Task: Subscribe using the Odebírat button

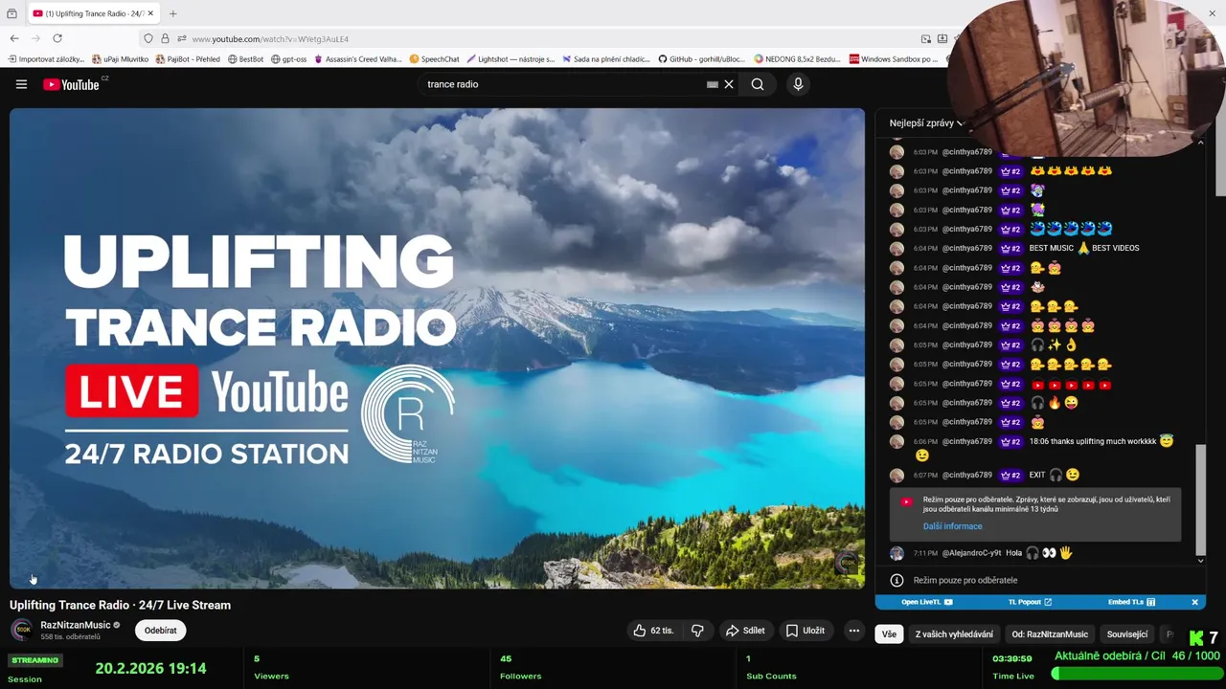Action: [x=161, y=631]
